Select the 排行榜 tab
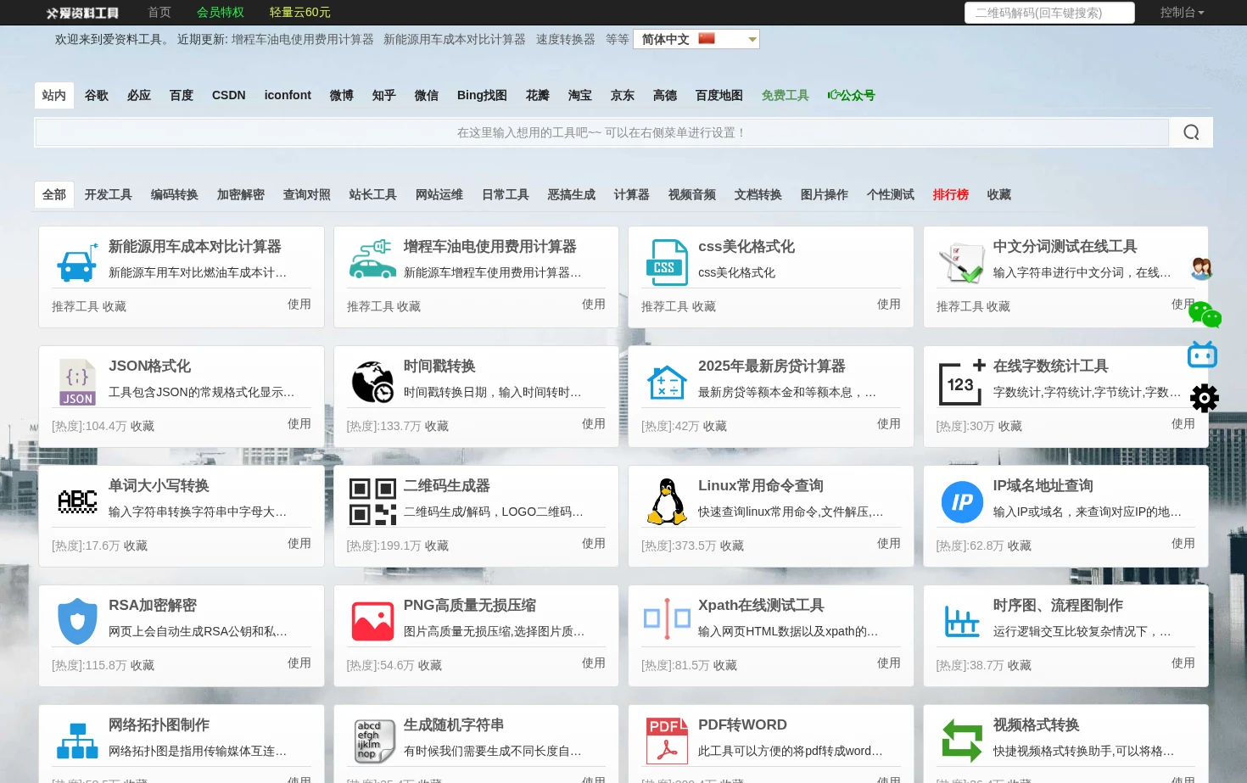Image resolution: width=1247 pixels, height=783 pixels. 951,194
